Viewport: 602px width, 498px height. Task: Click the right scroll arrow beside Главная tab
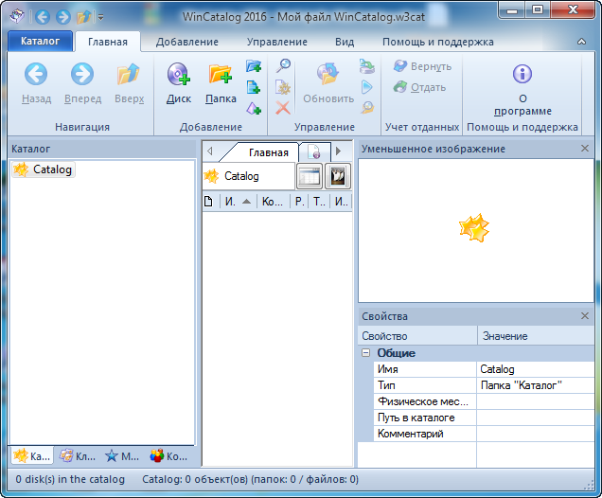[x=339, y=151]
